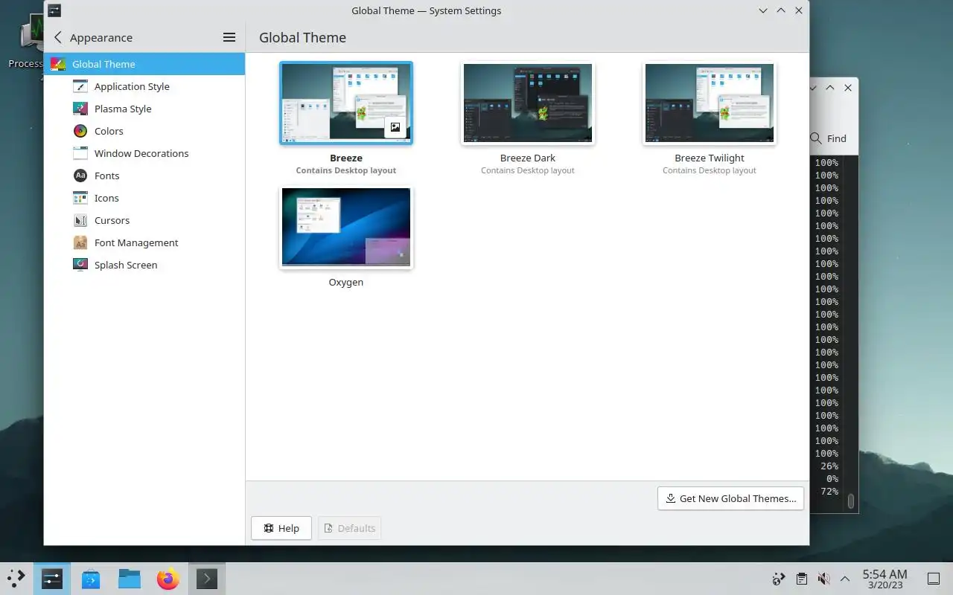Image resolution: width=953 pixels, height=595 pixels.
Task: Go to Font Management settings
Action: pyautogui.click(x=144, y=242)
